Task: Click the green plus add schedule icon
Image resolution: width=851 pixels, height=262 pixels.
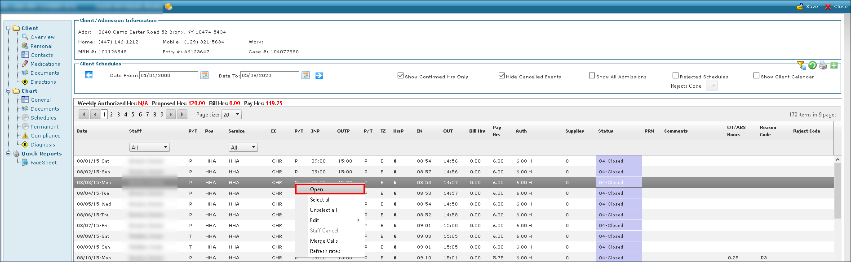Action: tap(834, 65)
